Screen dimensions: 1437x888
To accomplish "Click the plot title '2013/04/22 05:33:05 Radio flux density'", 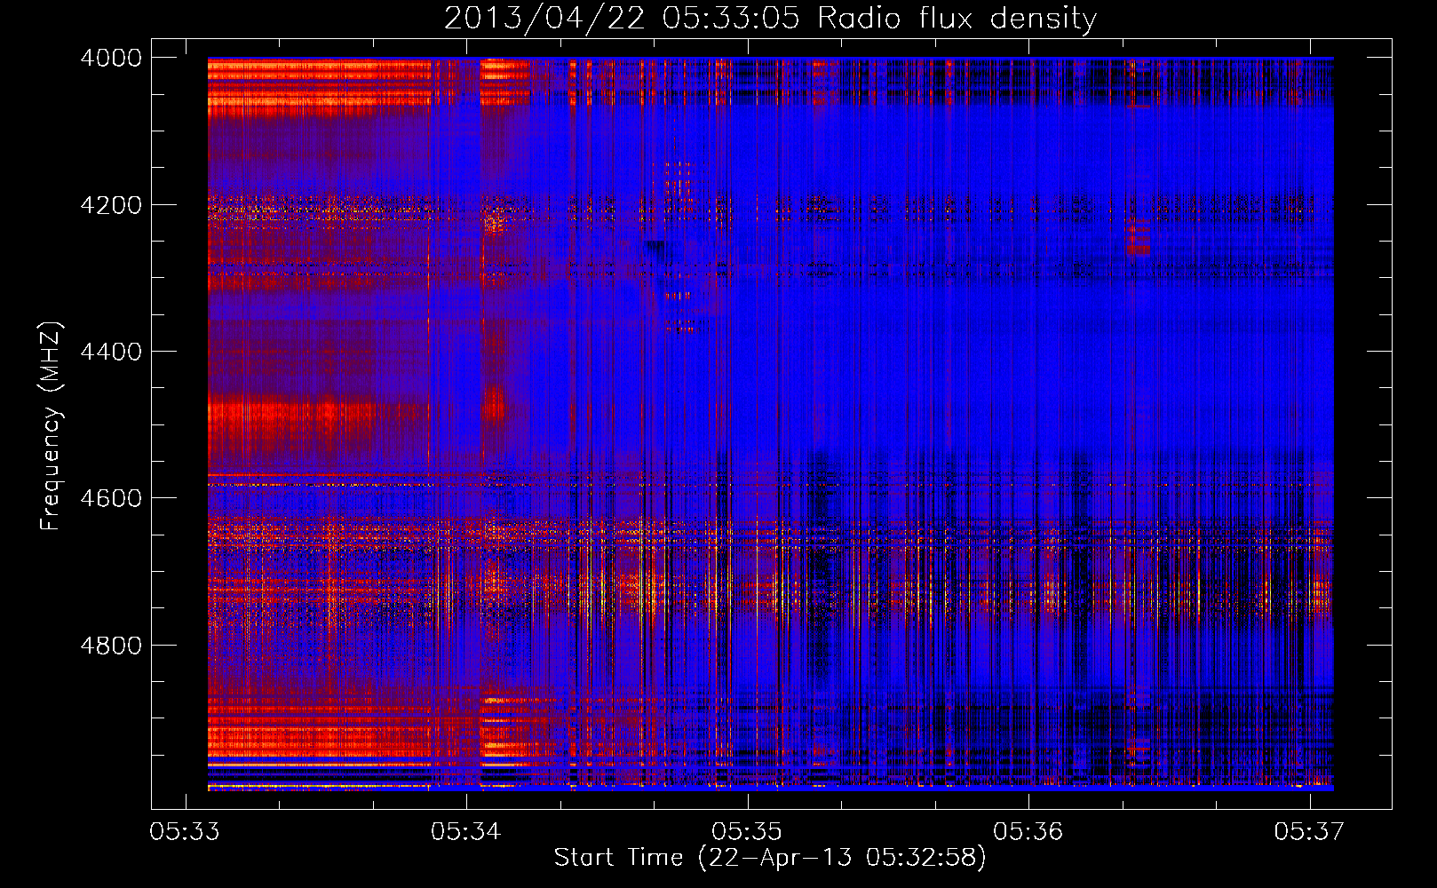I will click(x=770, y=18).
